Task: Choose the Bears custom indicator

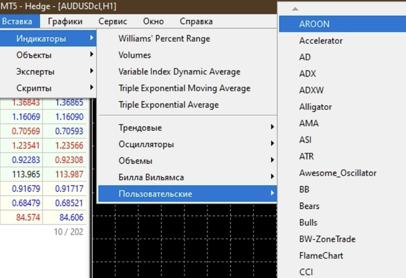Action: [x=342, y=206]
